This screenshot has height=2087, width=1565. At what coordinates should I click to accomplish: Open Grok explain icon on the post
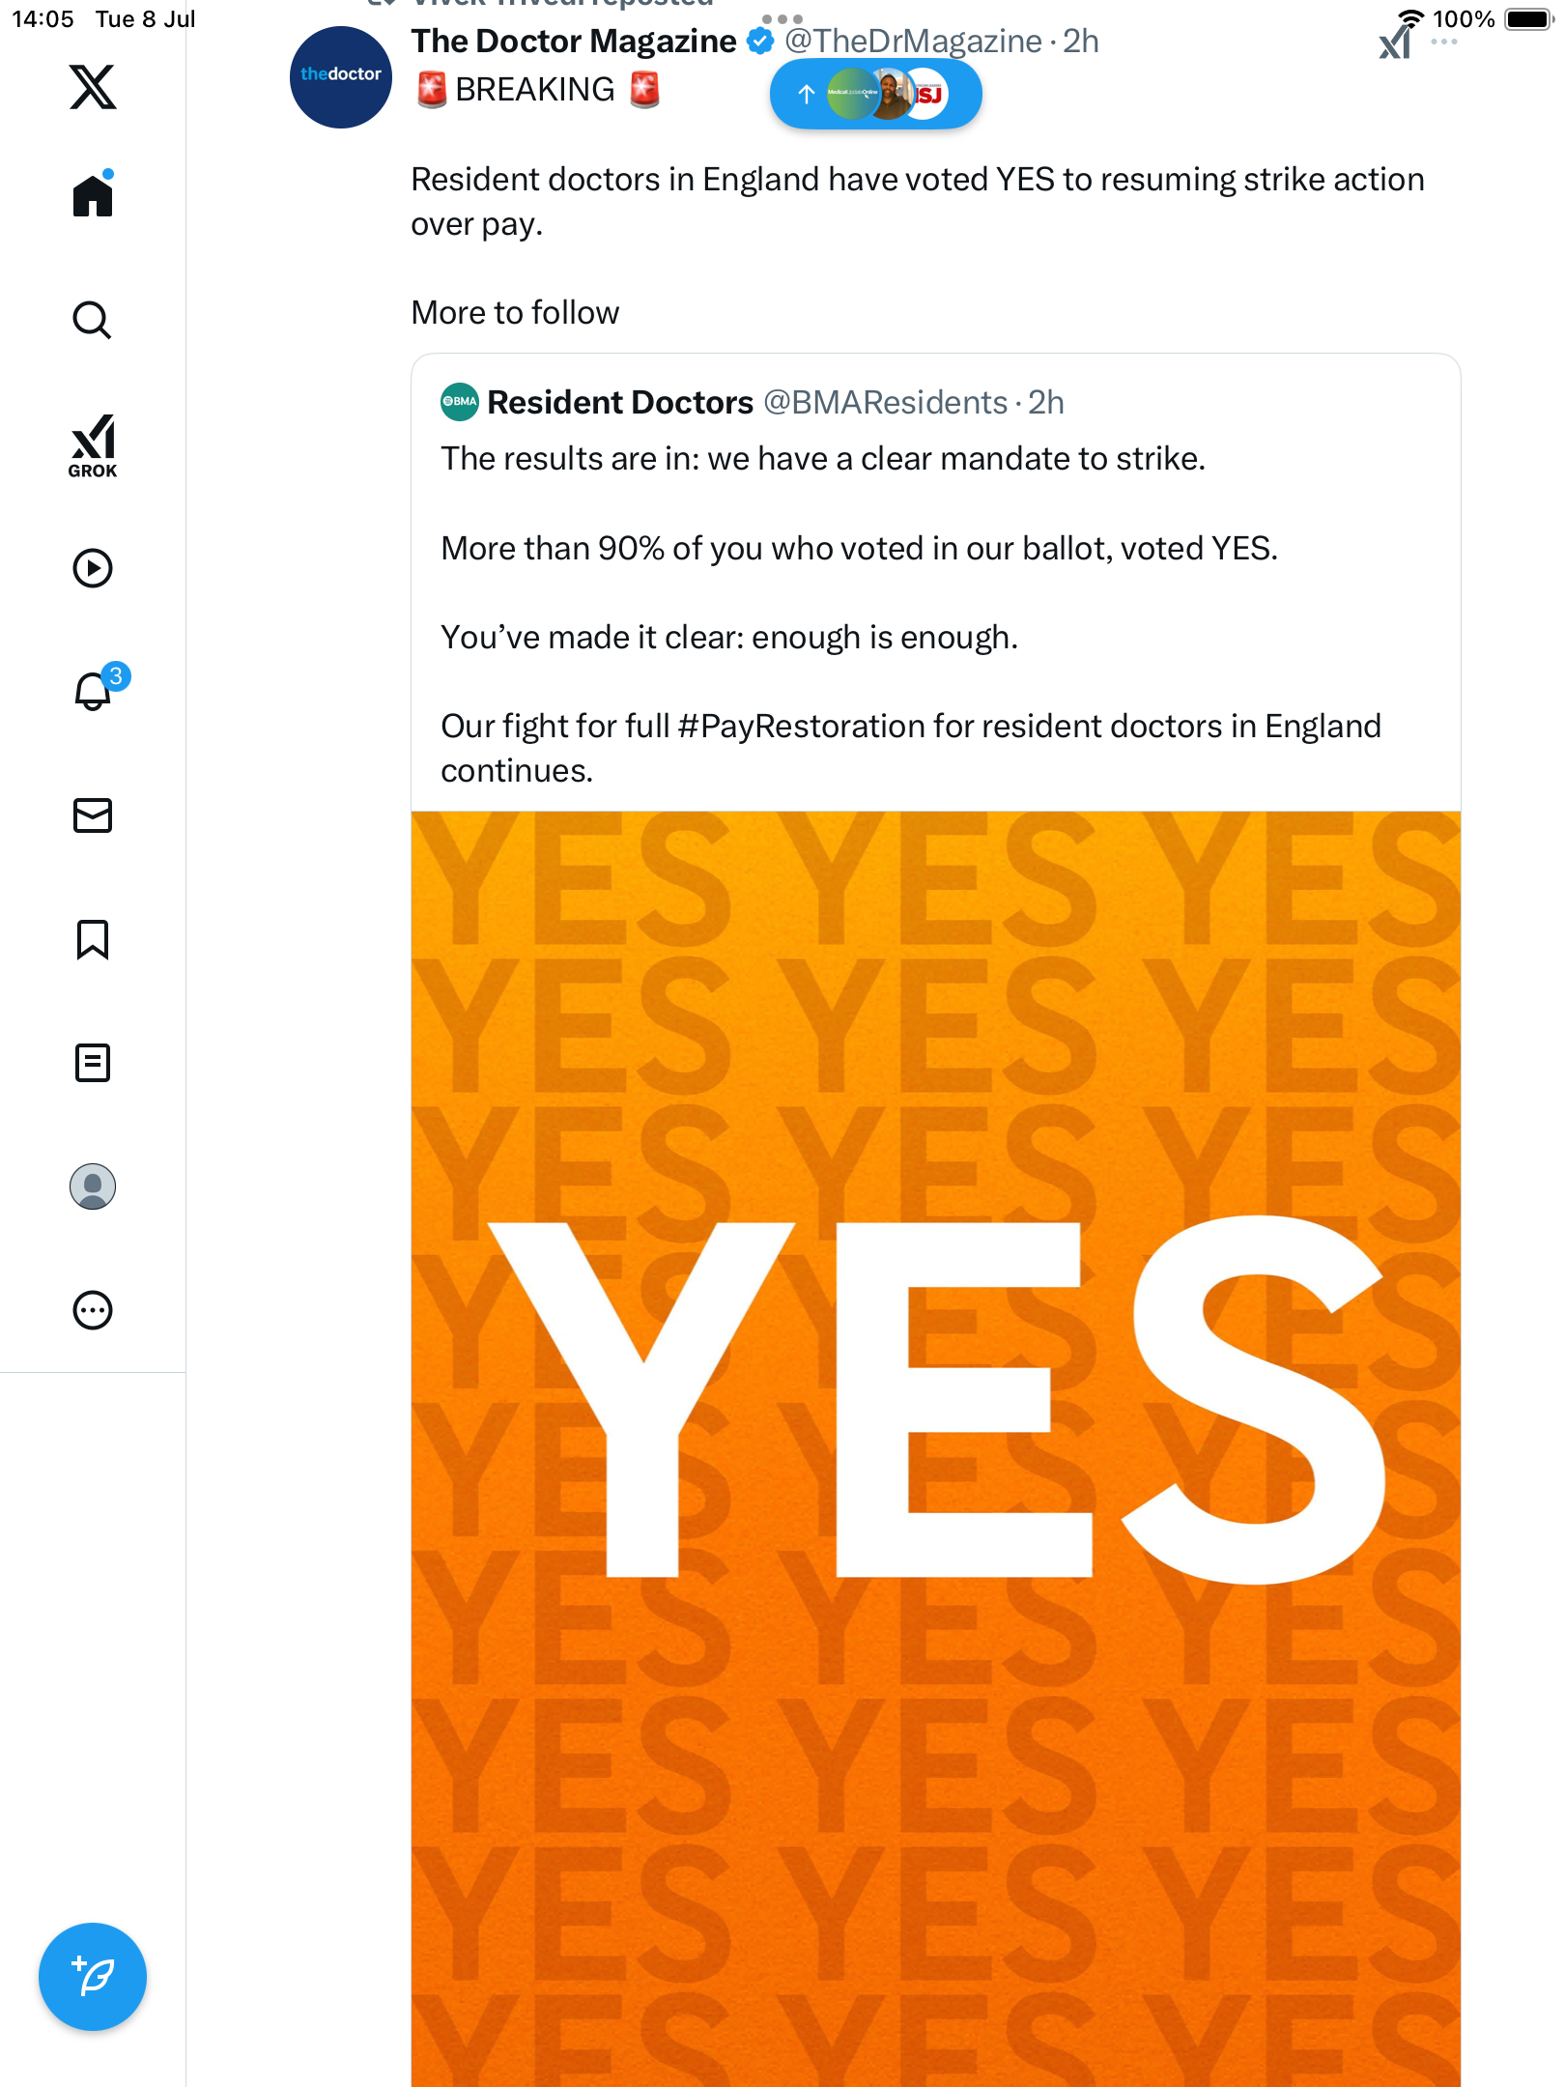tap(1396, 42)
